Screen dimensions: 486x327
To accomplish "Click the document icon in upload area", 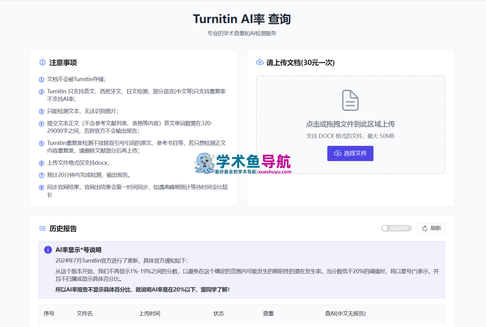I will tap(350, 100).
